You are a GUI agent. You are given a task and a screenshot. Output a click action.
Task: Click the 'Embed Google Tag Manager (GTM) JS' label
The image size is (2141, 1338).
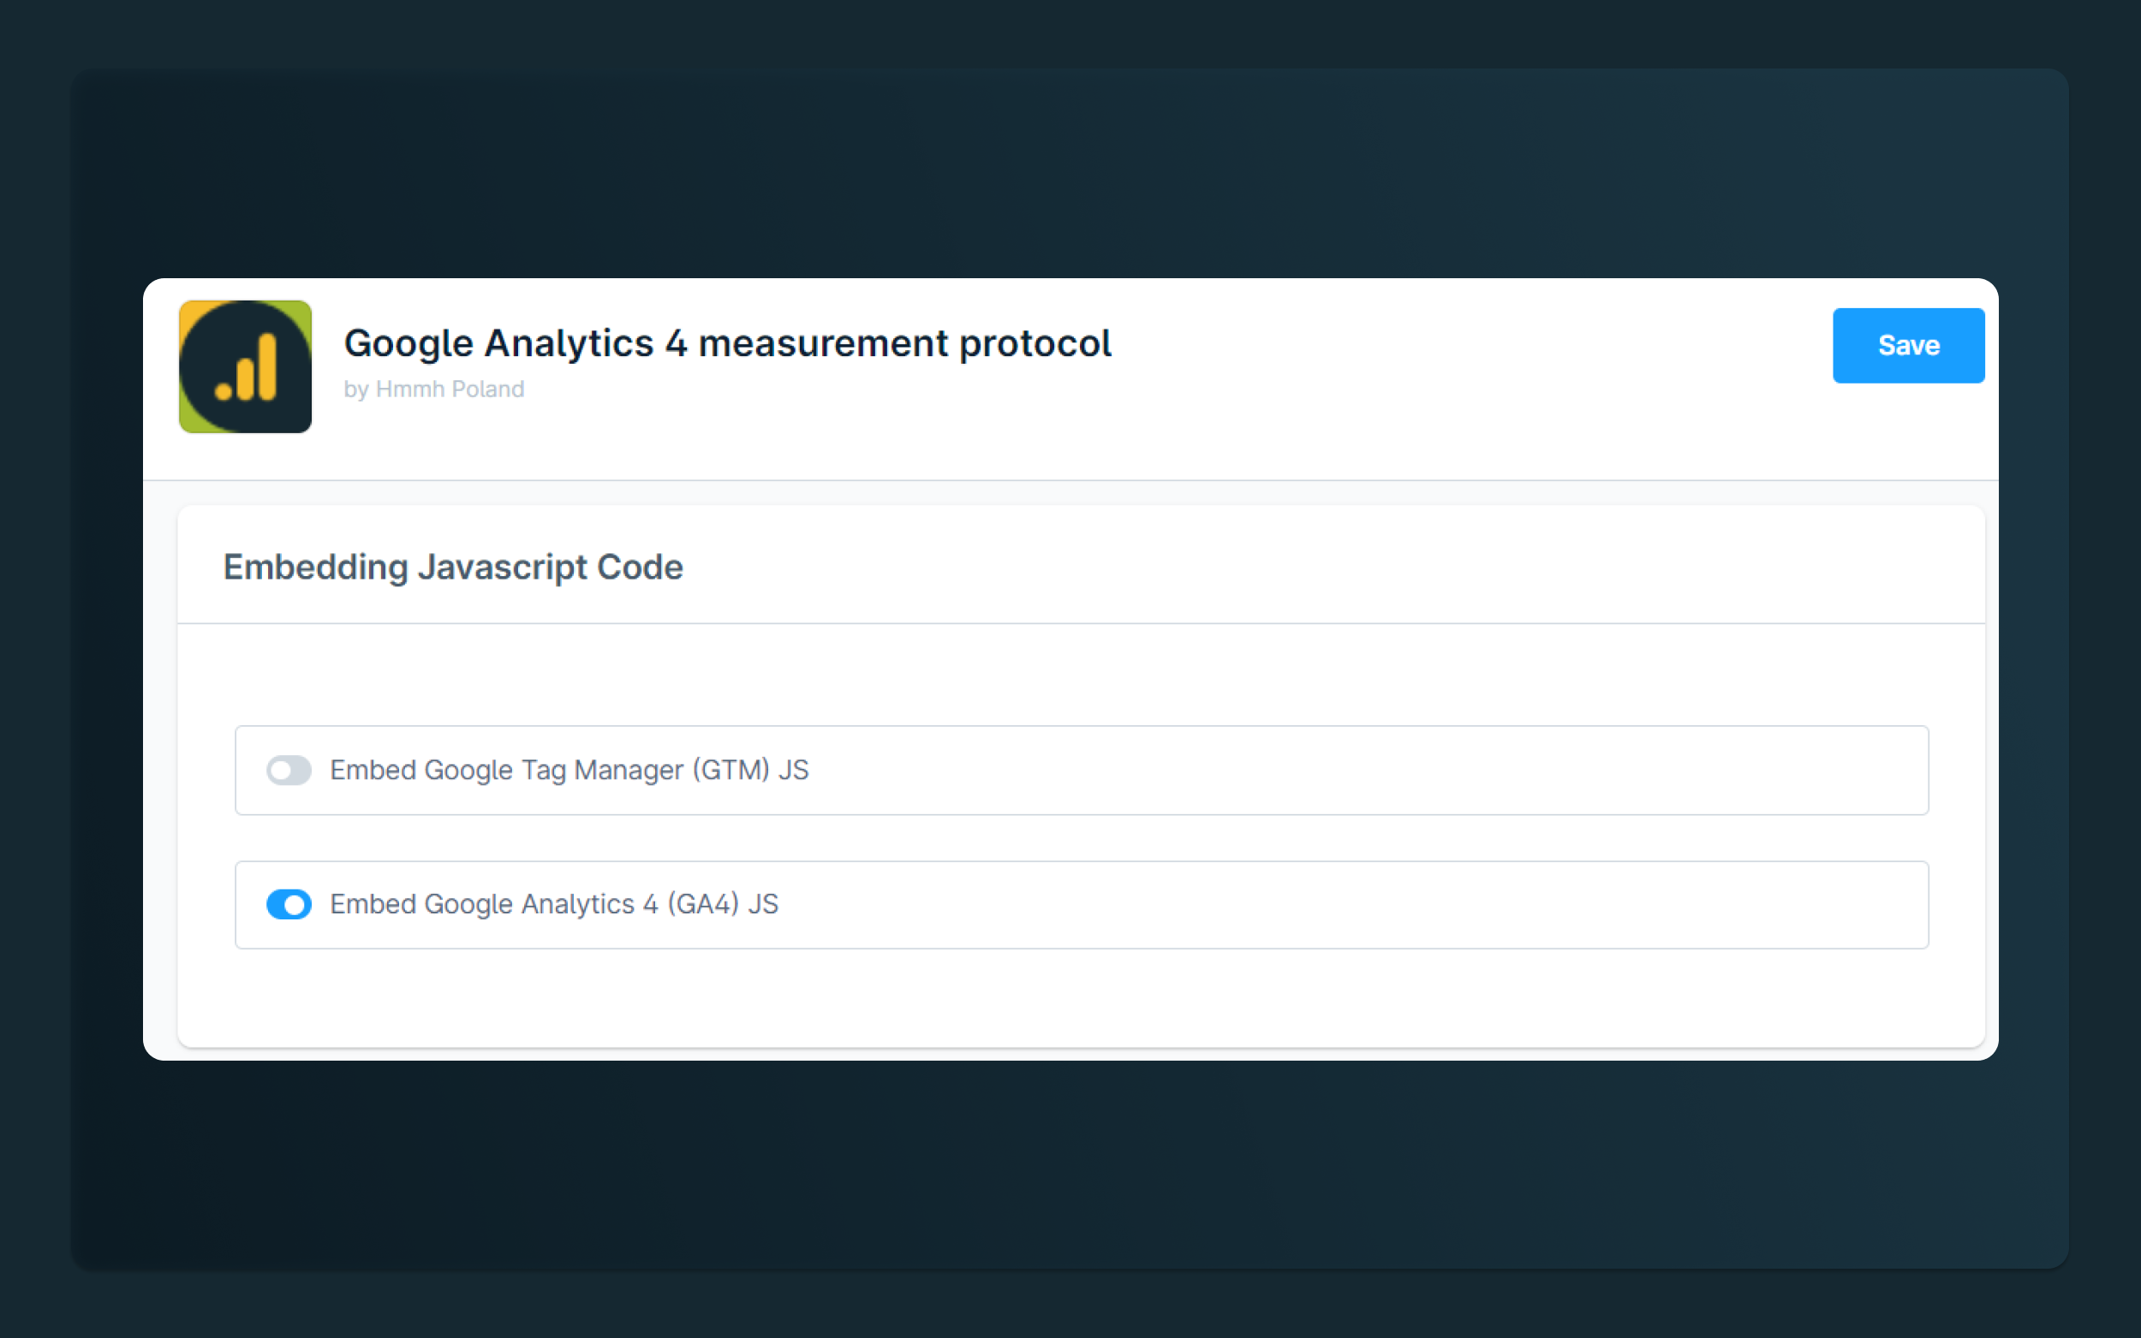pos(570,770)
